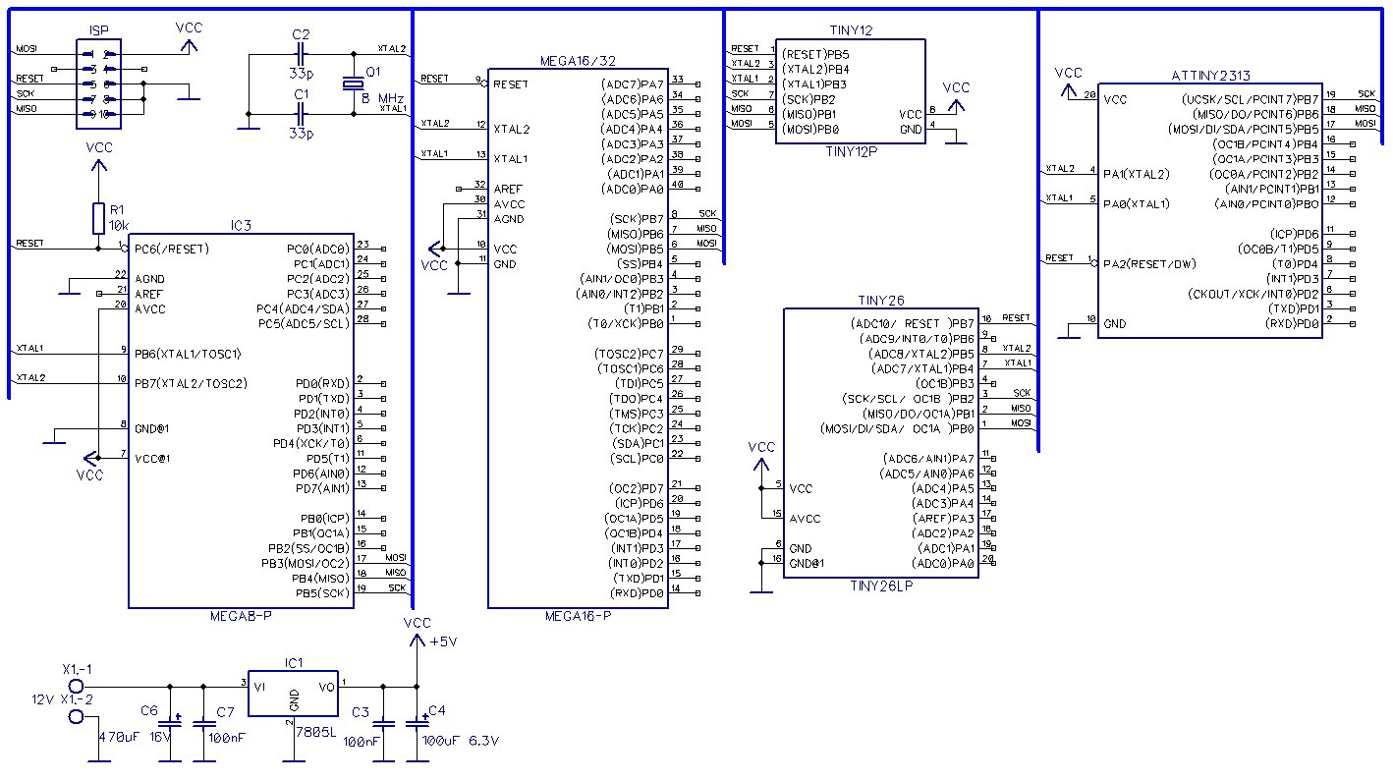The height and width of the screenshot is (781, 1393).
Task: Click the 8 MHz crystal frequency label
Action: [x=382, y=99]
